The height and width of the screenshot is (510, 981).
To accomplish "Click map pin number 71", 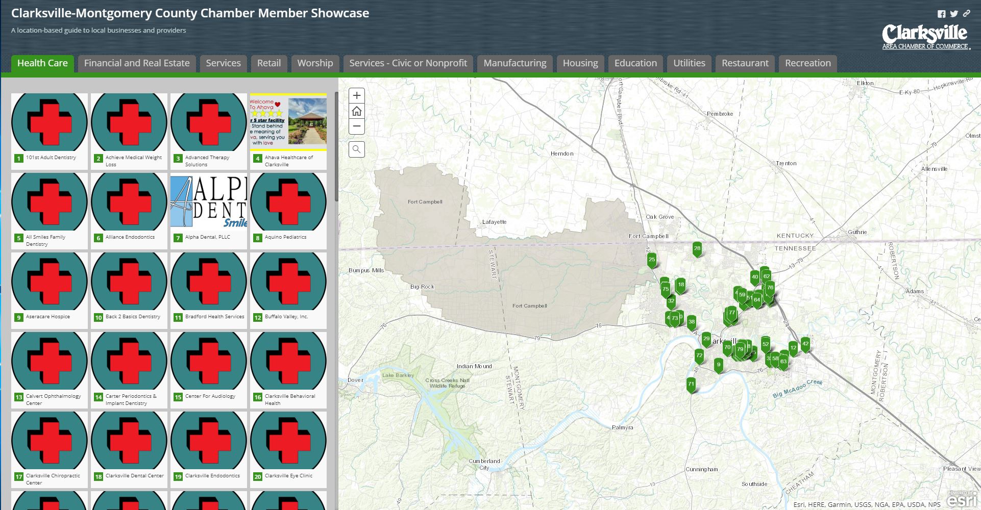I will 691,385.
